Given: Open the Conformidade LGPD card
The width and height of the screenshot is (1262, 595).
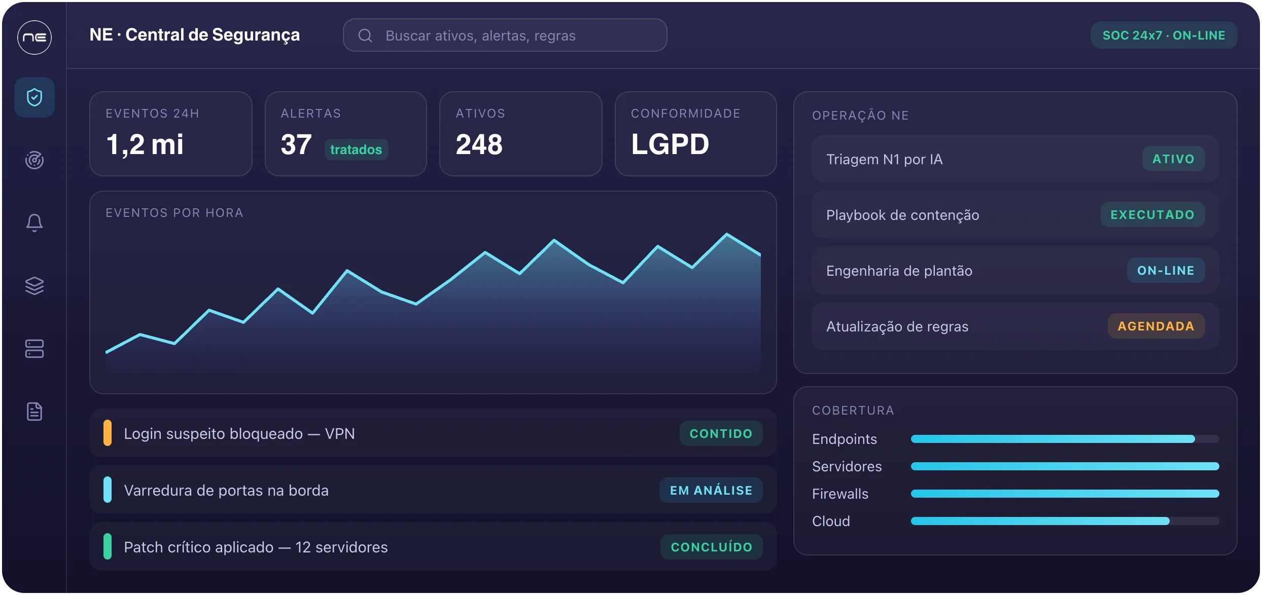Looking at the screenshot, I should click(x=696, y=134).
